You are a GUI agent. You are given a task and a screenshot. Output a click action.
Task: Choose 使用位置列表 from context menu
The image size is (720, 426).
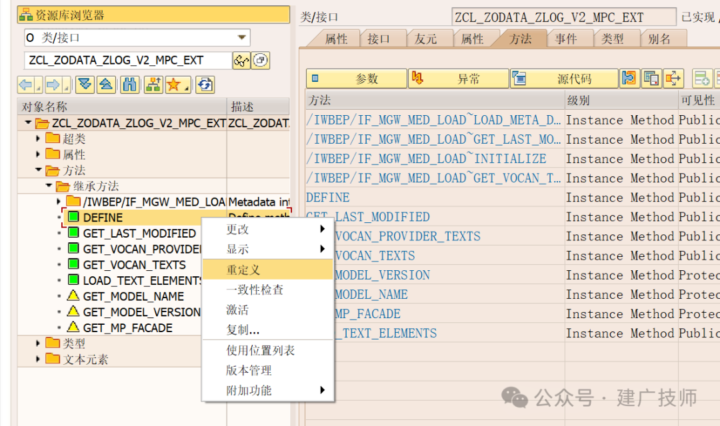pos(268,350)
